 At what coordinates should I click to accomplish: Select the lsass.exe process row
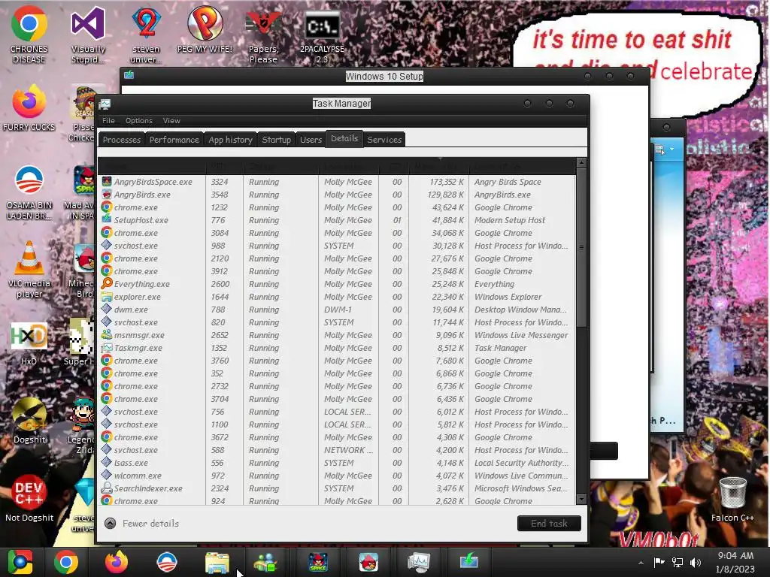pos(337,463)
